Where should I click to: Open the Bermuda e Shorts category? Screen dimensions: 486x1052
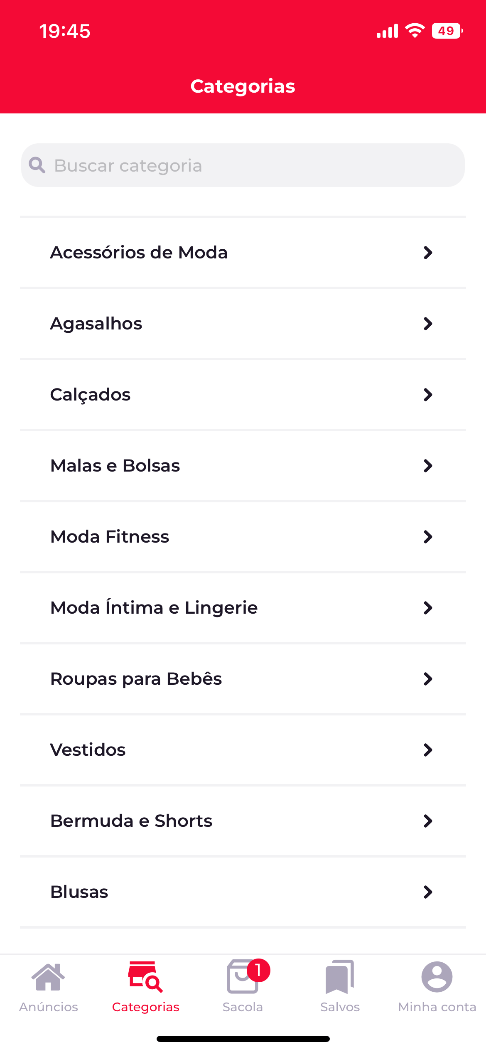[x=243, y=821]
